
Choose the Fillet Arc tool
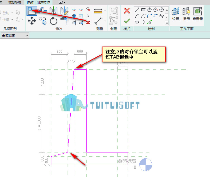[156, 16]
